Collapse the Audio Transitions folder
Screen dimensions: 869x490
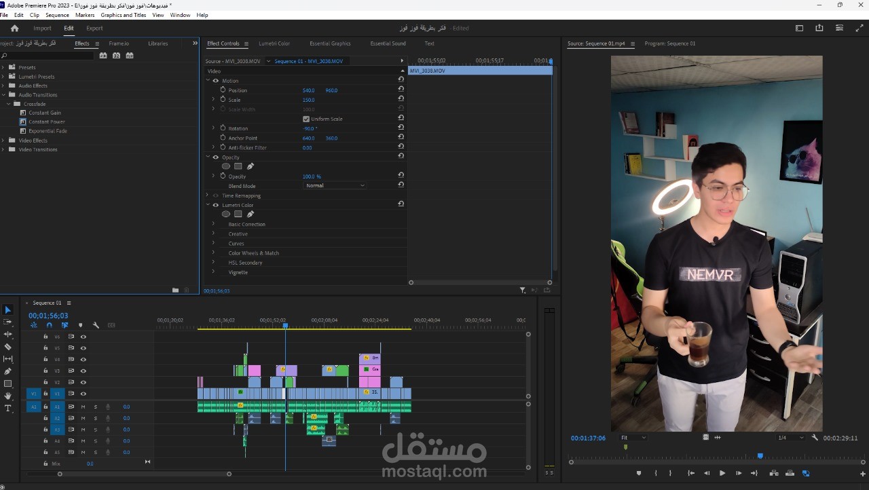[3, 95]
